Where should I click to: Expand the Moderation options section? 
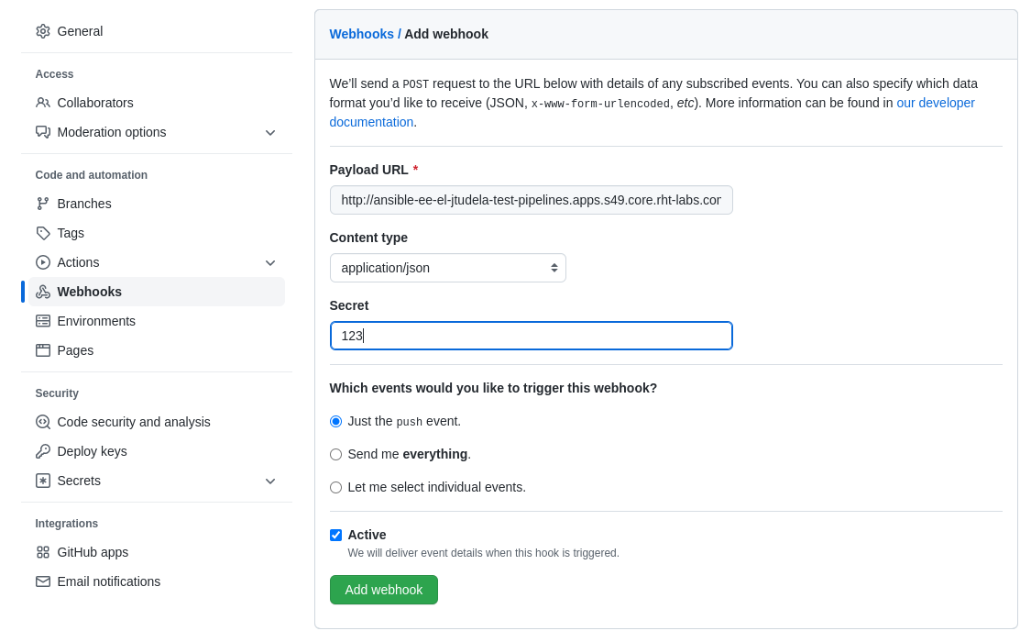click(270, 132)
